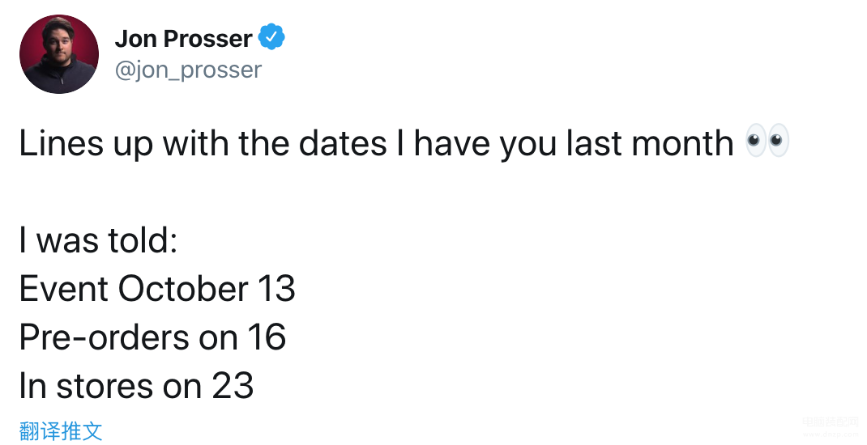Image resolution: width=867 pixels, height=445 pixels.
Task: Click the 翻译推文 translate tweet link
Action: pos(61,430)
